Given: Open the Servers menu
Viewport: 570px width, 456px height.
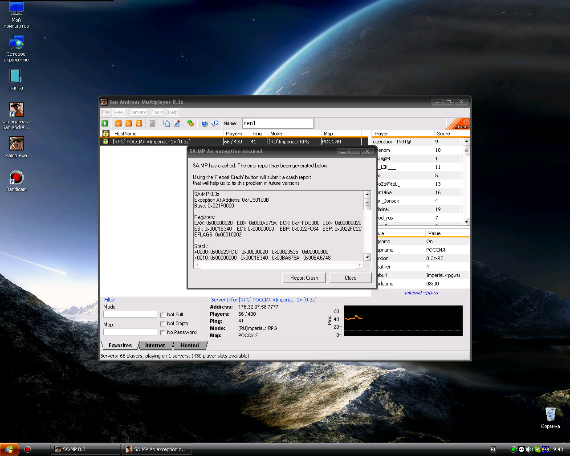Looking at the screenshot, I should point(138,112).
